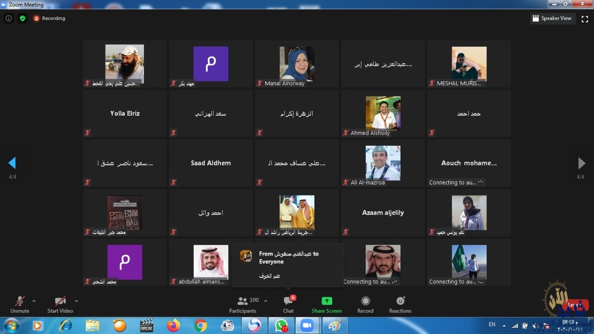Enter full screen mode icon
594x334 pixels.
[585, 19]
